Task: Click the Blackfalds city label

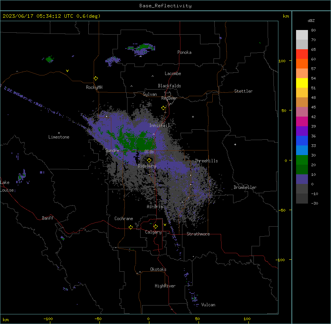Action: 169,86
